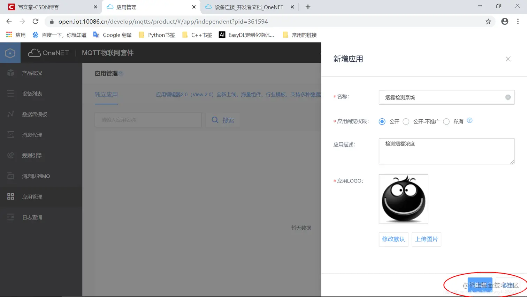Screen dimensions: 527x297
Task: Click the 设备列表 list icon
Action: click(x=11, y=93)
